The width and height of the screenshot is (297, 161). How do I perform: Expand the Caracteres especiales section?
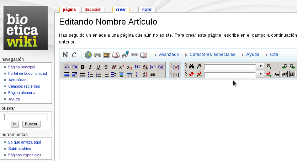(212, 54)
